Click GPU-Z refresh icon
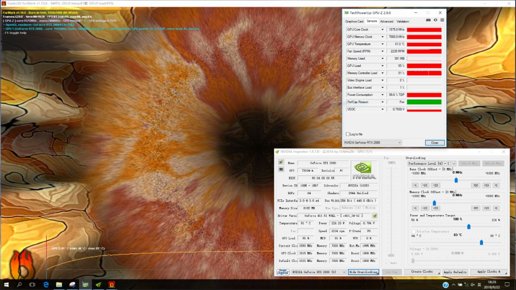Screen dimensions: 516x290 [435, 20]
